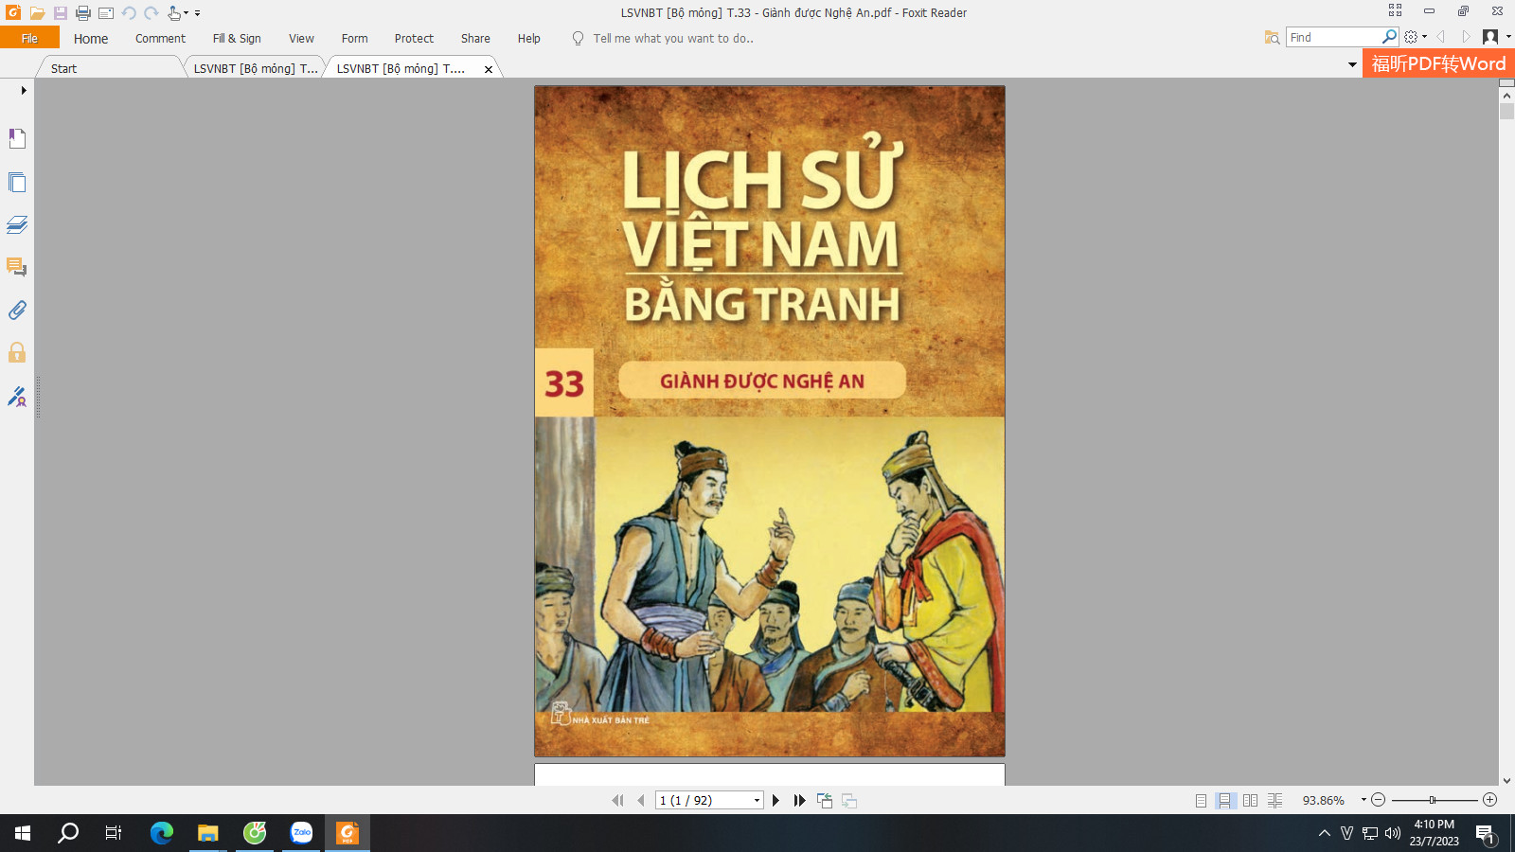Redo the last action
This screenshot has width=1515, height=852.
tap(151, 13)
